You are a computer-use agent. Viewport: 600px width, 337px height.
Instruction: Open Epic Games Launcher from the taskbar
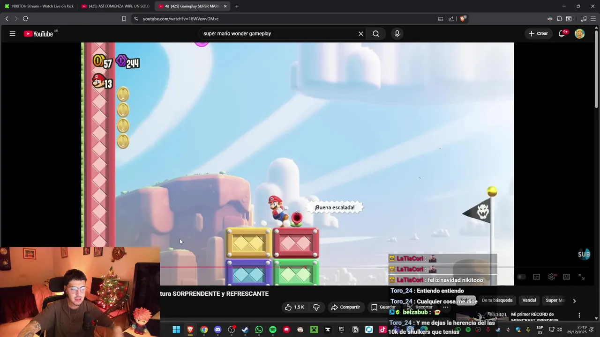point(342,330)
